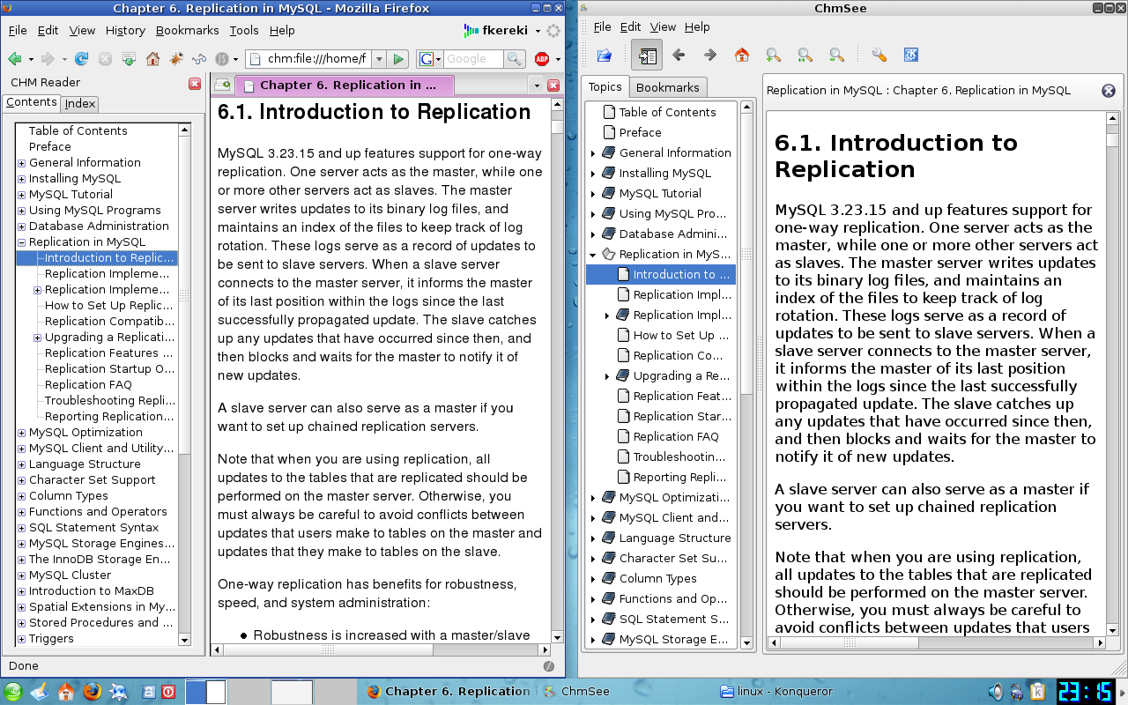This screenshot has height=705, width=1128.
Task: Open a file with ChmSee's open folder icon
Action: pos(605,56)
